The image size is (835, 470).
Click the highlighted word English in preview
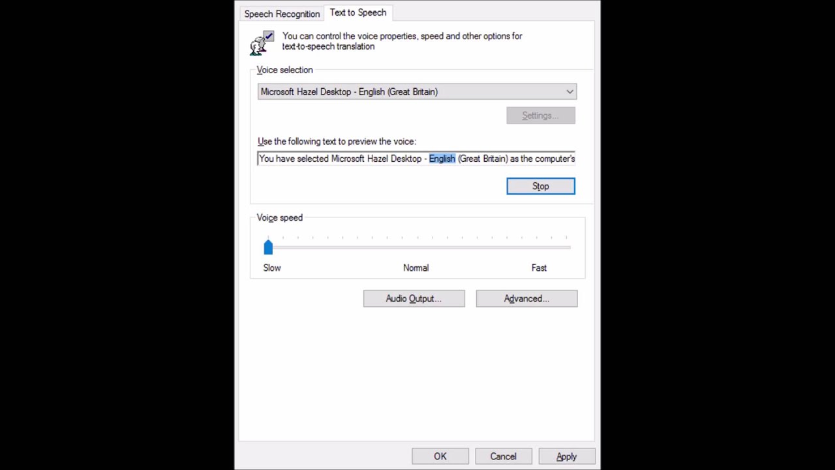coord(442,159)
